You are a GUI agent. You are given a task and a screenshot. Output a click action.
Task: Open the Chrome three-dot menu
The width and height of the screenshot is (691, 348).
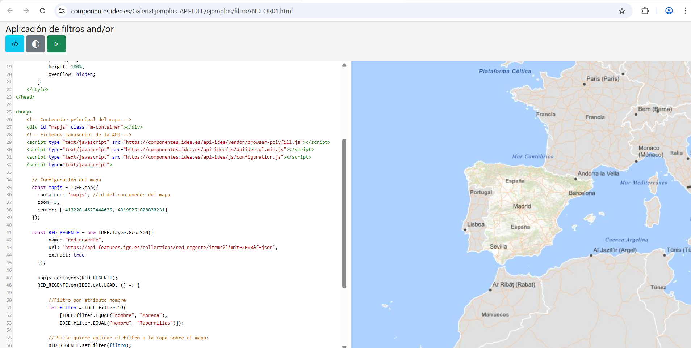tap(685, 11)
